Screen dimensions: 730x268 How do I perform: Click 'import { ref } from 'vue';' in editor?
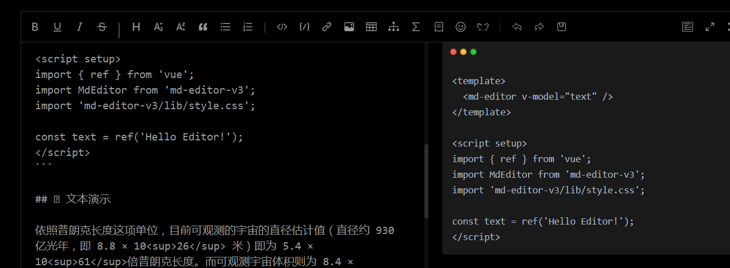point(115,74)
